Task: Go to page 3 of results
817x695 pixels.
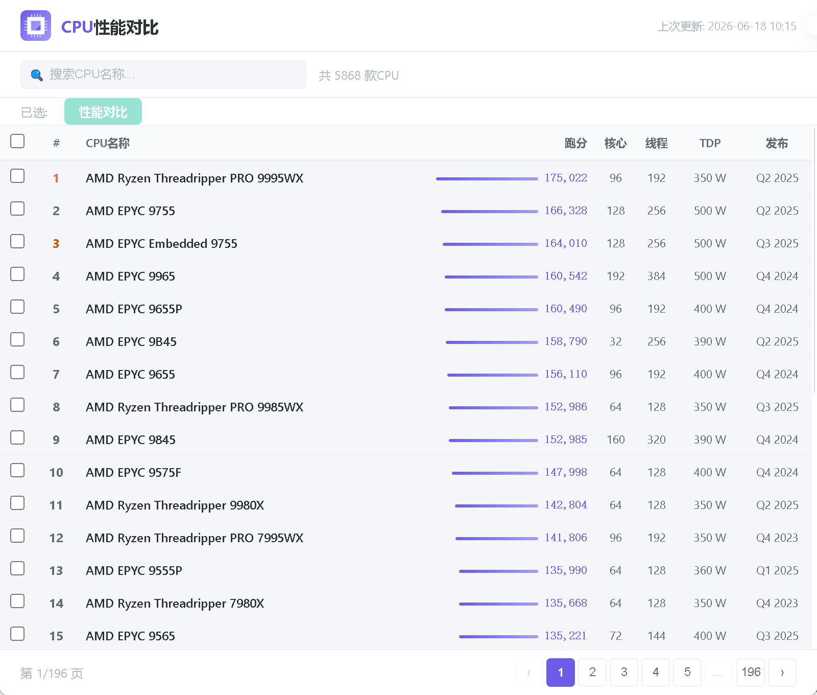Action: (x=624, y=673)
